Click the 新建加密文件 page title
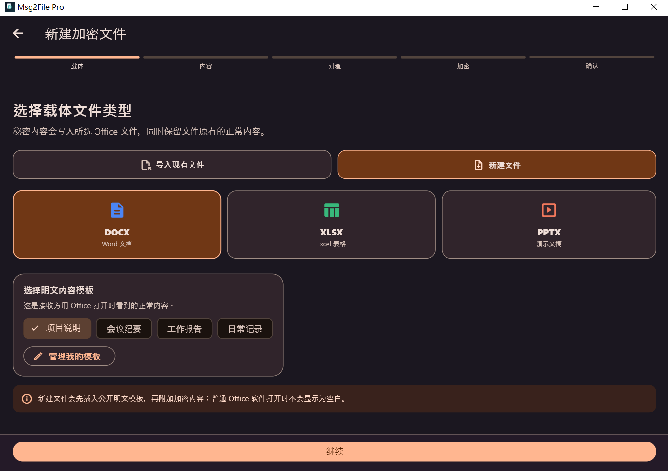The height and width of the screenshot is (471, 668). pyautogui.click(x=86, y=33)
